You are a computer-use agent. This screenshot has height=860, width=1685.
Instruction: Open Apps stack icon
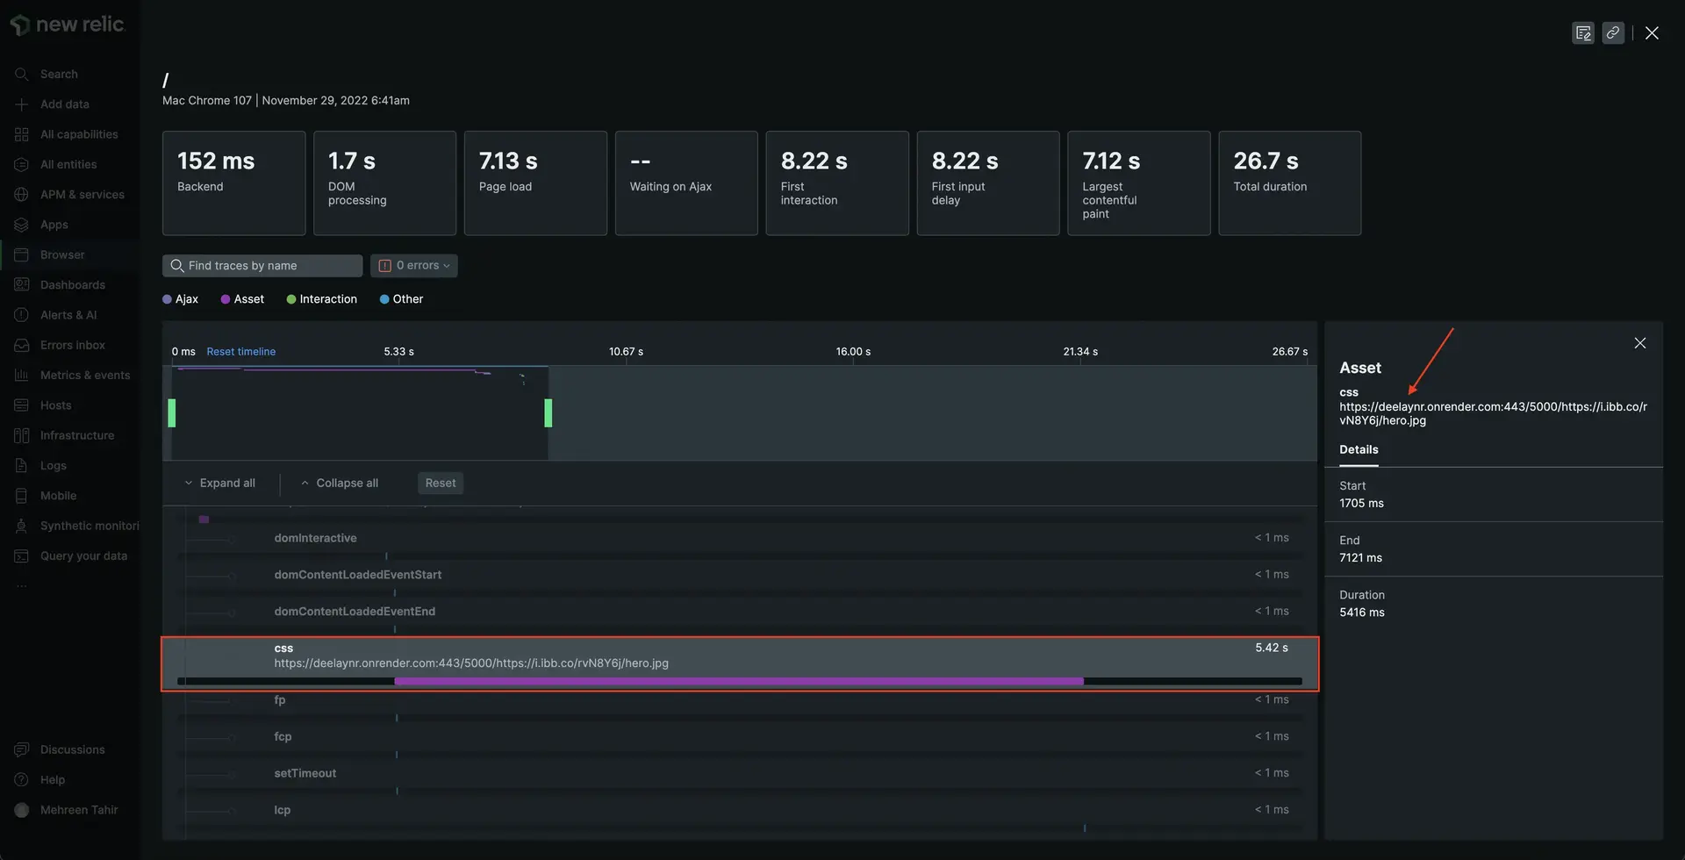click(22, 225)
